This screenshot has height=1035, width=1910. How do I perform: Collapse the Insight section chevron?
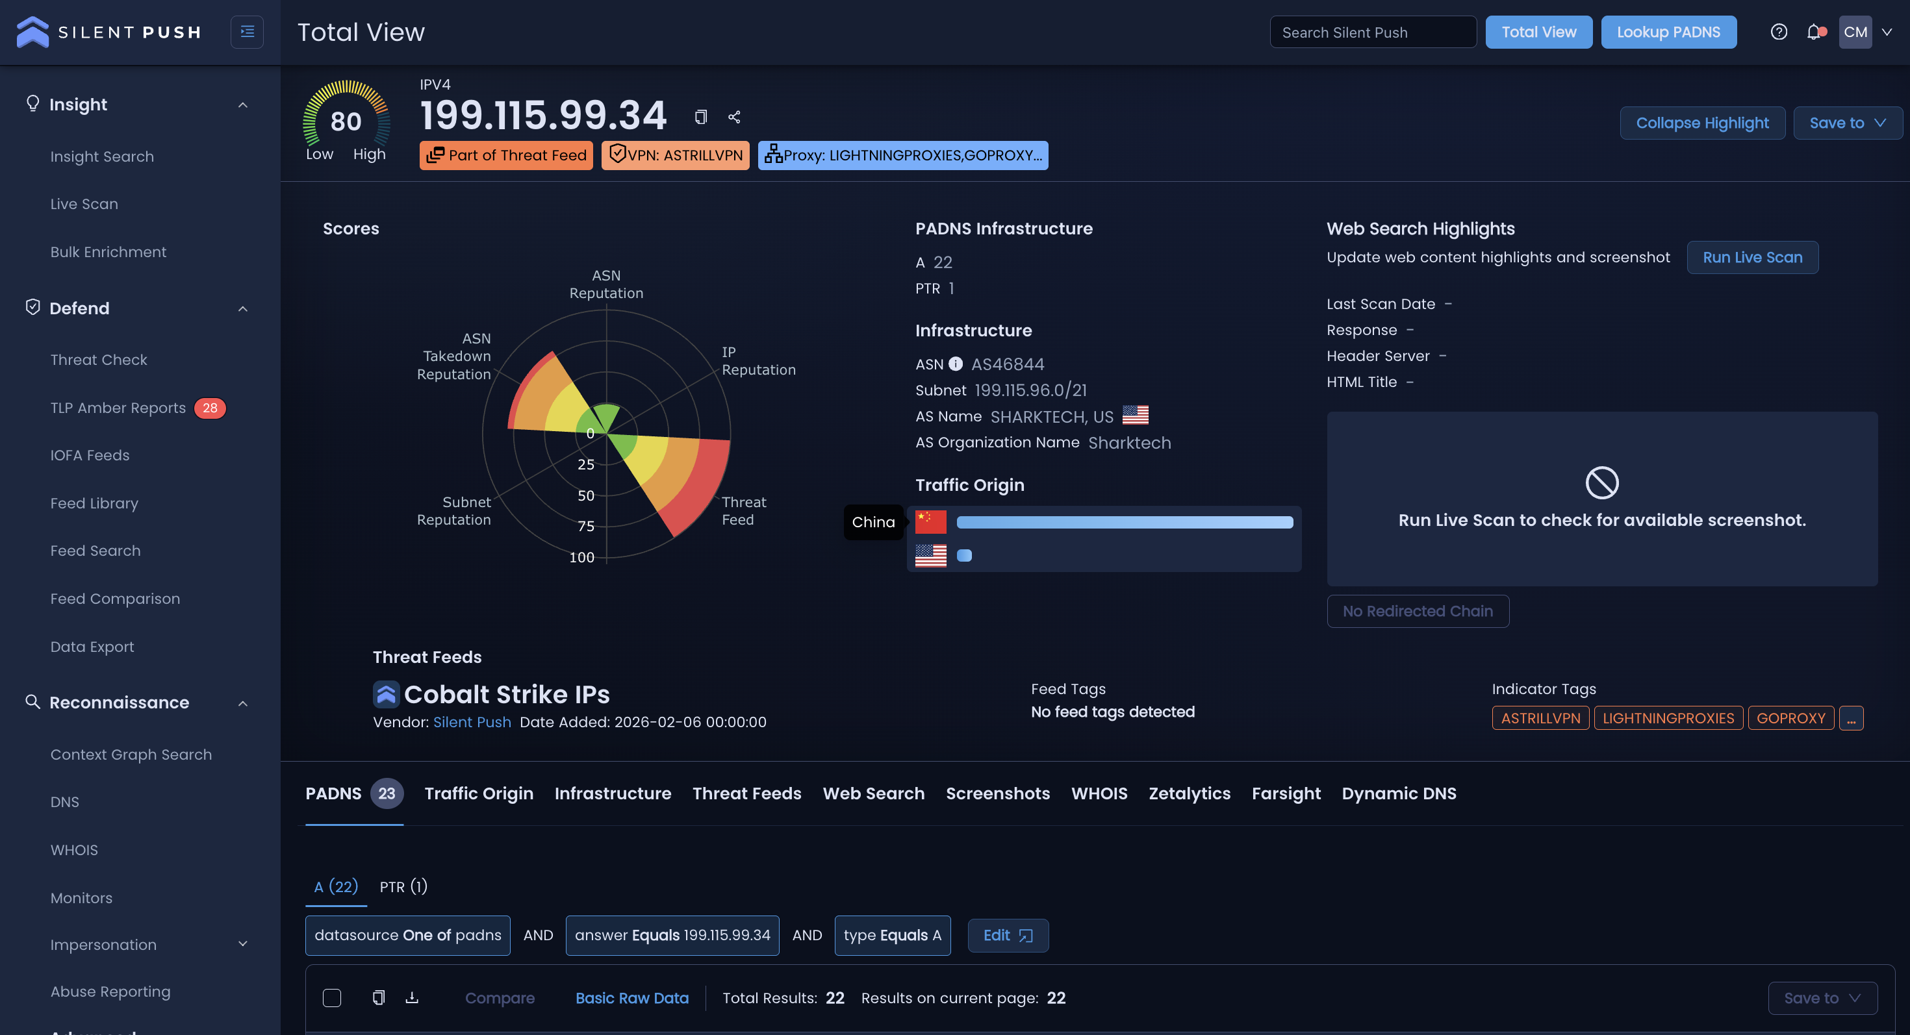point(242,105)
